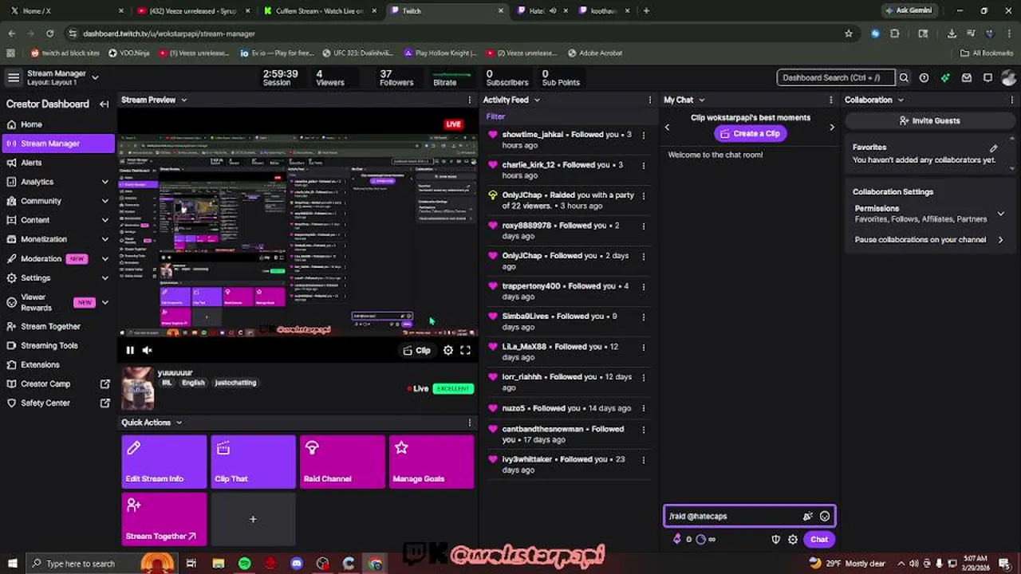Open the help question mark icon
Image resolution: width=1021 pixels, height=574 pixels.
point(924,77)
